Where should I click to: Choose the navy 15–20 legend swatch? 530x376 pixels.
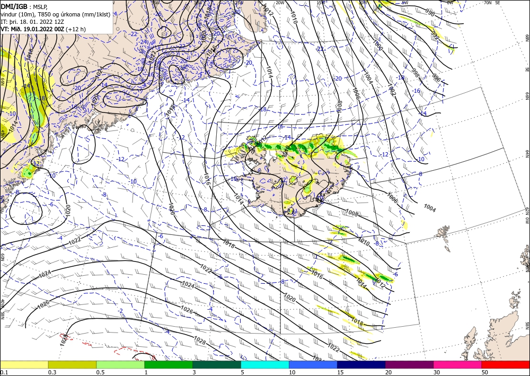(361, 364)
